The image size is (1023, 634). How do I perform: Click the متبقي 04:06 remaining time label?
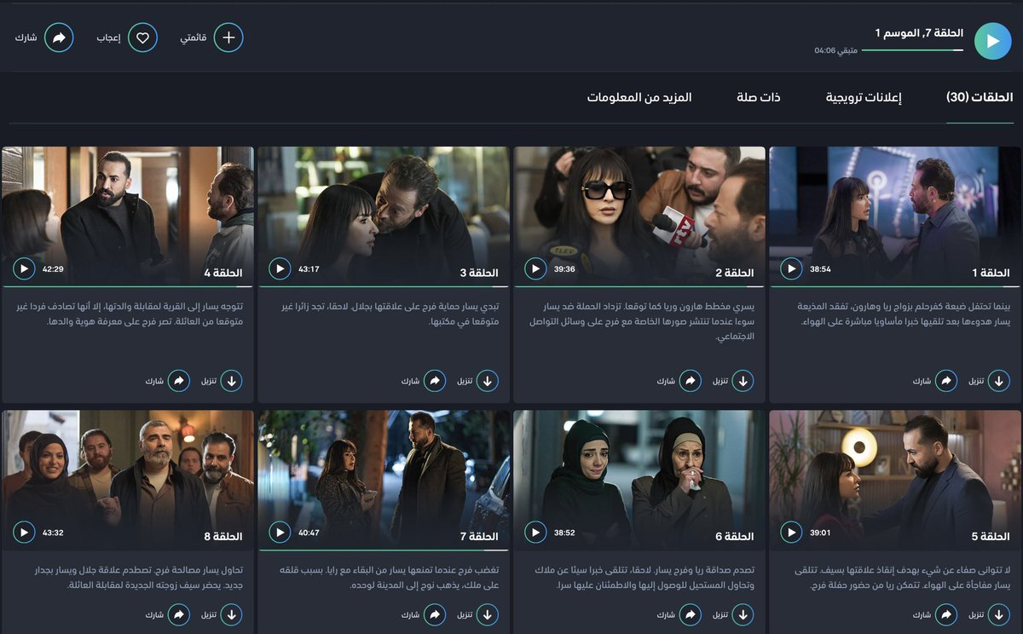(x=835, y=50)
